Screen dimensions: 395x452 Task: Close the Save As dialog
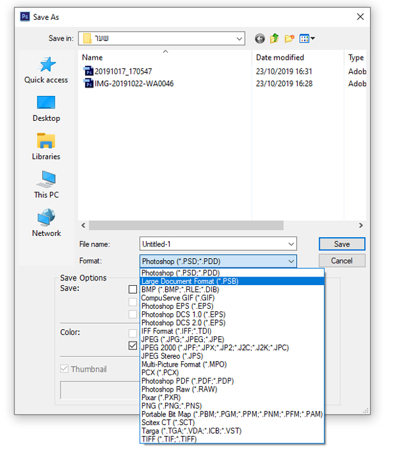tap(360, 16)
